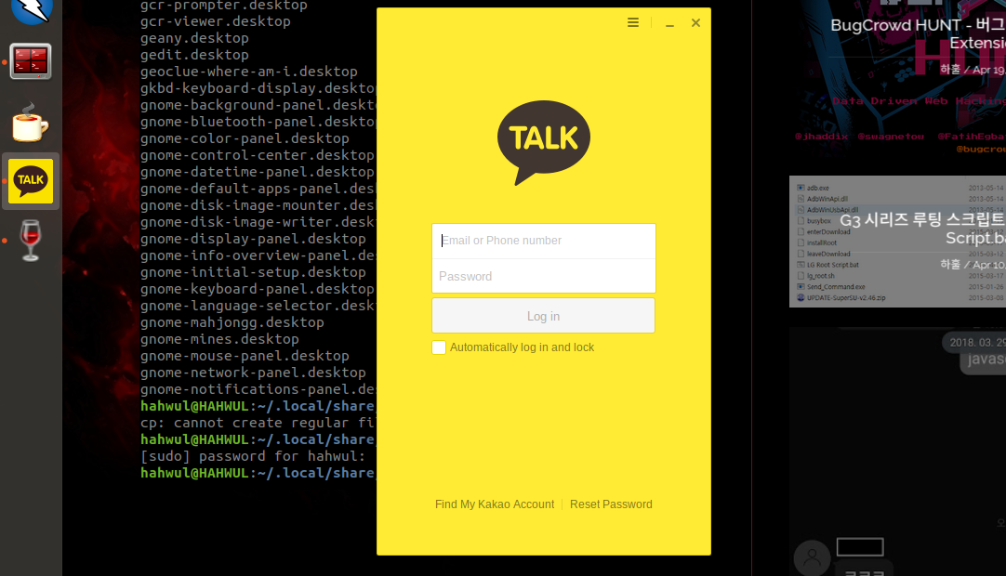Viewport: 1006px width, 576px height.
Task: Open the Wine glass dock icon
Action: (31, 241)
